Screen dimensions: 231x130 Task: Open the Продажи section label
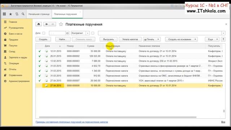point(13,39)
